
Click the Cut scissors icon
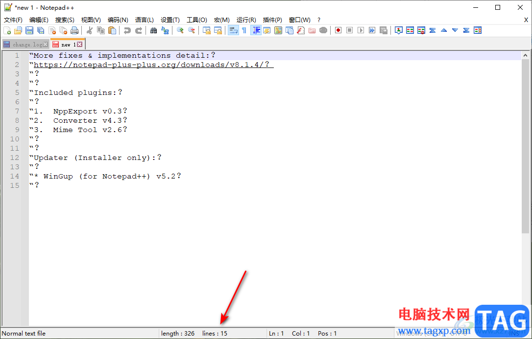(x=90, y=30)
